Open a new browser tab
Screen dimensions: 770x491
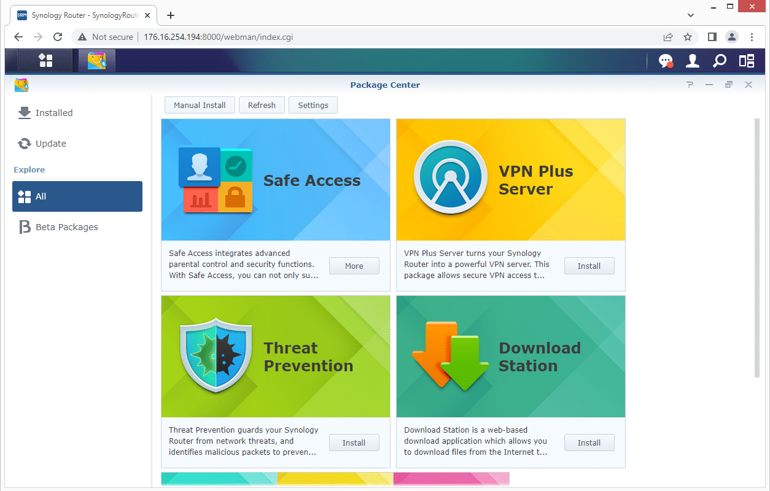click(x=171, y=15)
